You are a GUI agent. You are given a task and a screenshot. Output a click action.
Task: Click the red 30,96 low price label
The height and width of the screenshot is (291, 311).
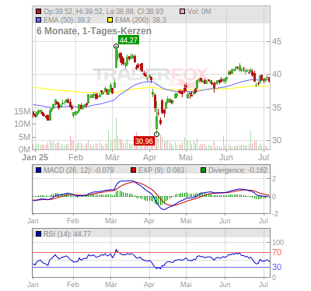tap(145, 141)
